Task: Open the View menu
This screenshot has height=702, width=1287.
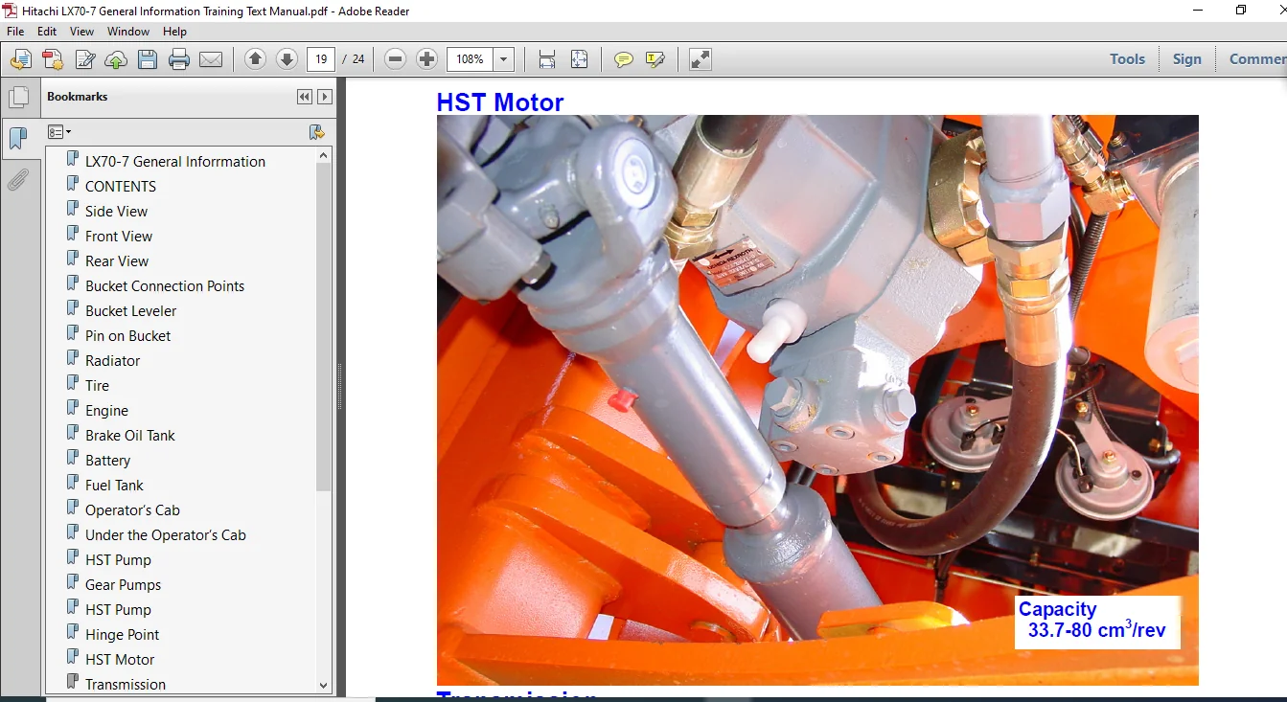Action: tap(81, 32)
